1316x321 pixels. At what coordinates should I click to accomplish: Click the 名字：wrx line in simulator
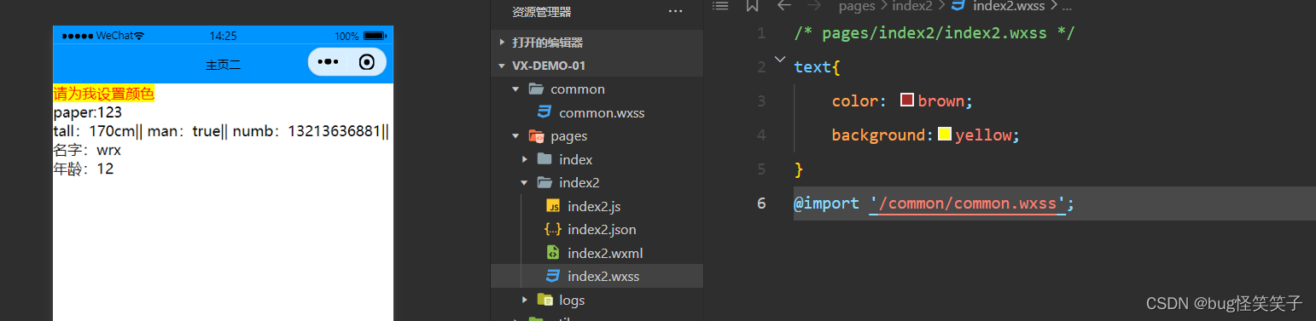tap(87, 150)
